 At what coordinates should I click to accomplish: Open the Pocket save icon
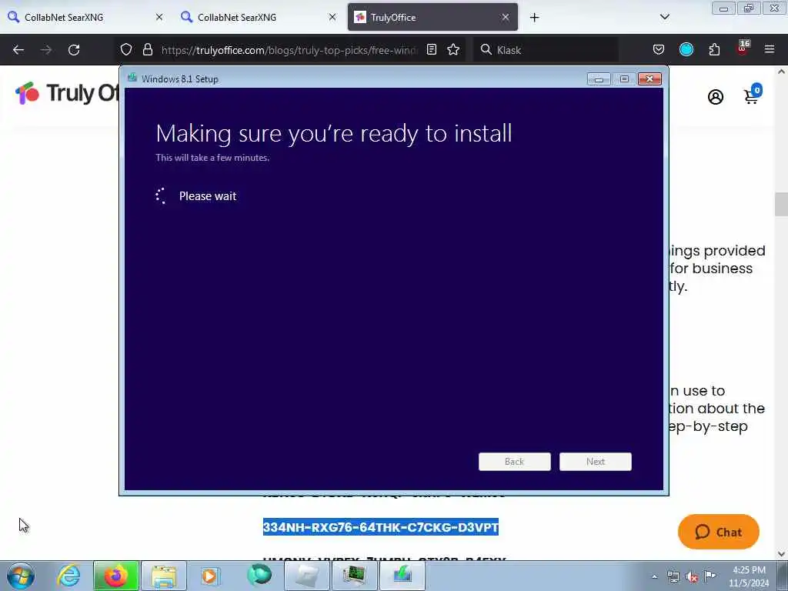point(659,50)
